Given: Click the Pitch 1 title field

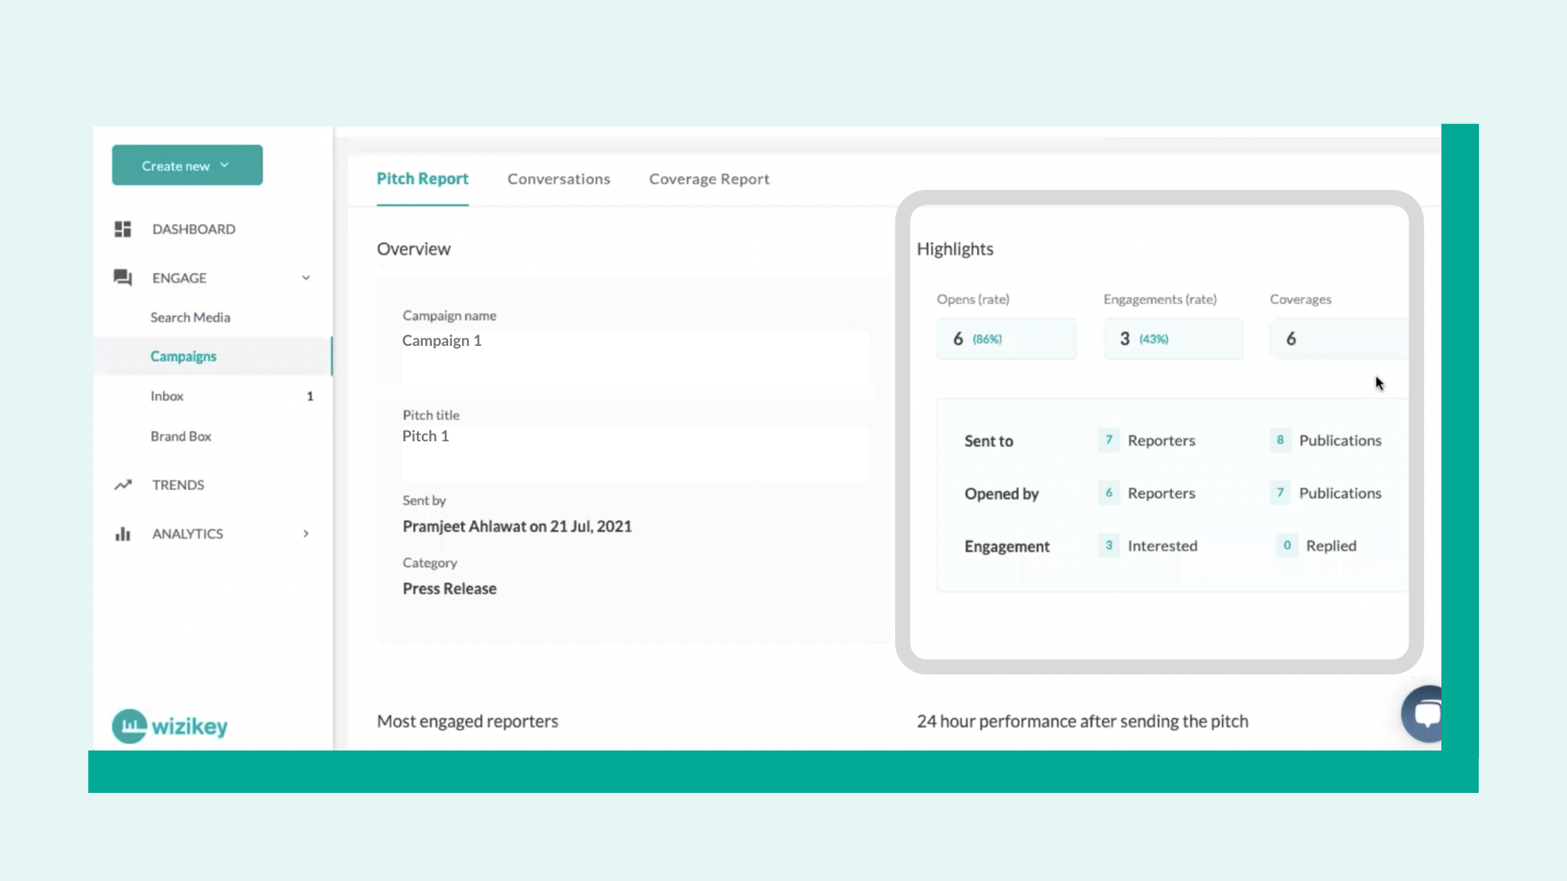Looking at the screenshot, I should 635,453.
